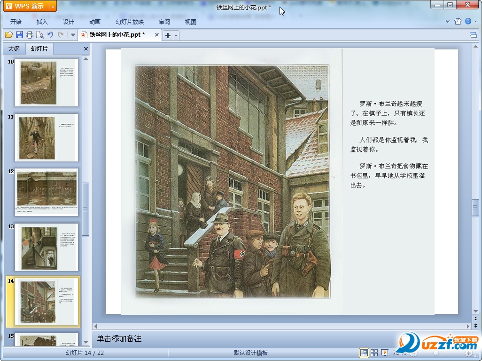Viewport: 482px width, 361px height.
Task: Undo the last action
Action: [50, 35]
